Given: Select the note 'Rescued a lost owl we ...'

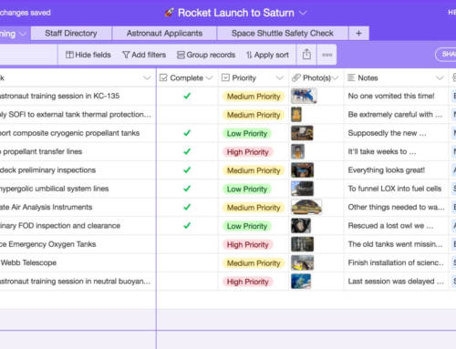Looking at the screenshot, I should coord(390,226).
